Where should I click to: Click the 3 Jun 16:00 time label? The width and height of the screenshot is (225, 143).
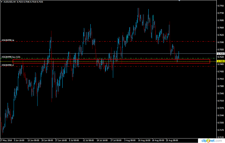19,140
